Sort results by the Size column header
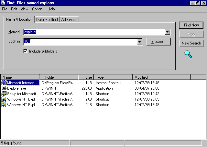The width and height of the screenshot is (207, 147). click(x=86, y=77)
